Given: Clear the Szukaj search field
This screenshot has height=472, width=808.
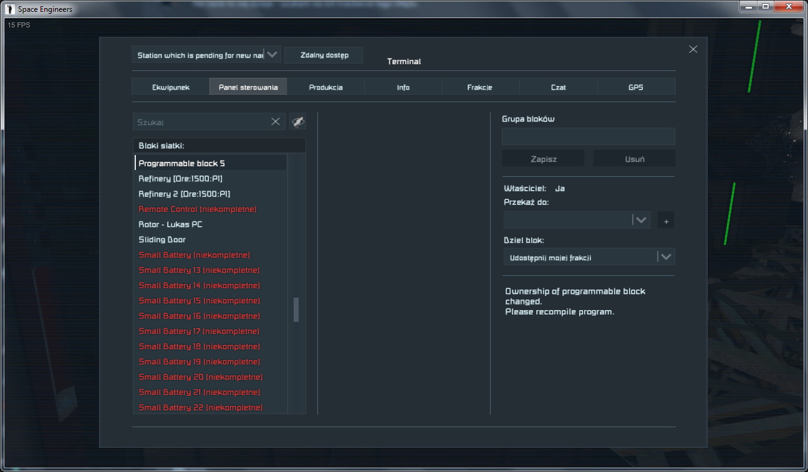Looking at the screenshot, I should [x=275, y=121].
